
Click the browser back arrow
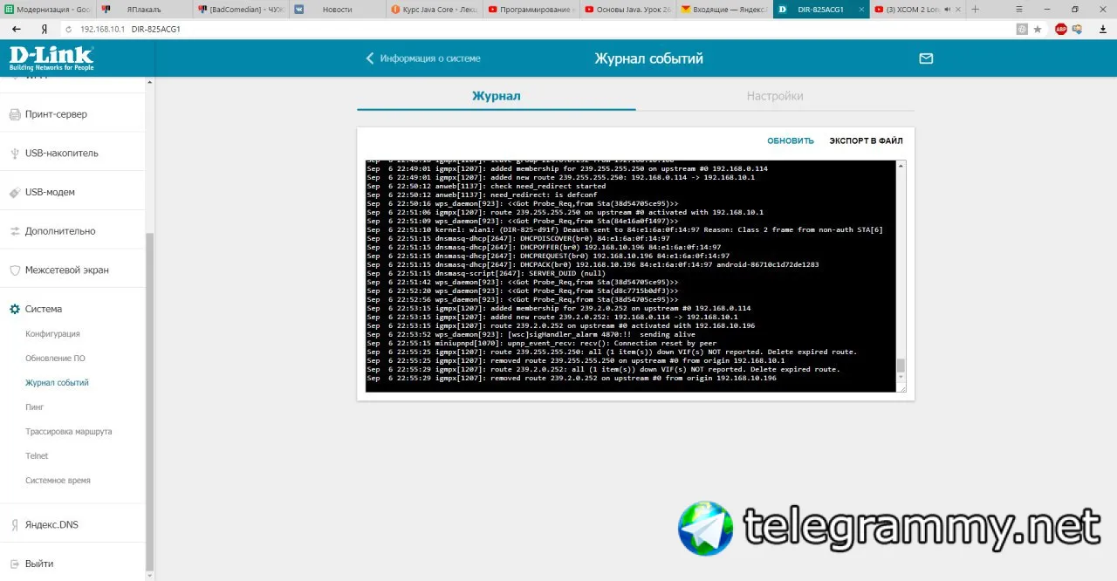pyautogui.click(x=17, y=29)
